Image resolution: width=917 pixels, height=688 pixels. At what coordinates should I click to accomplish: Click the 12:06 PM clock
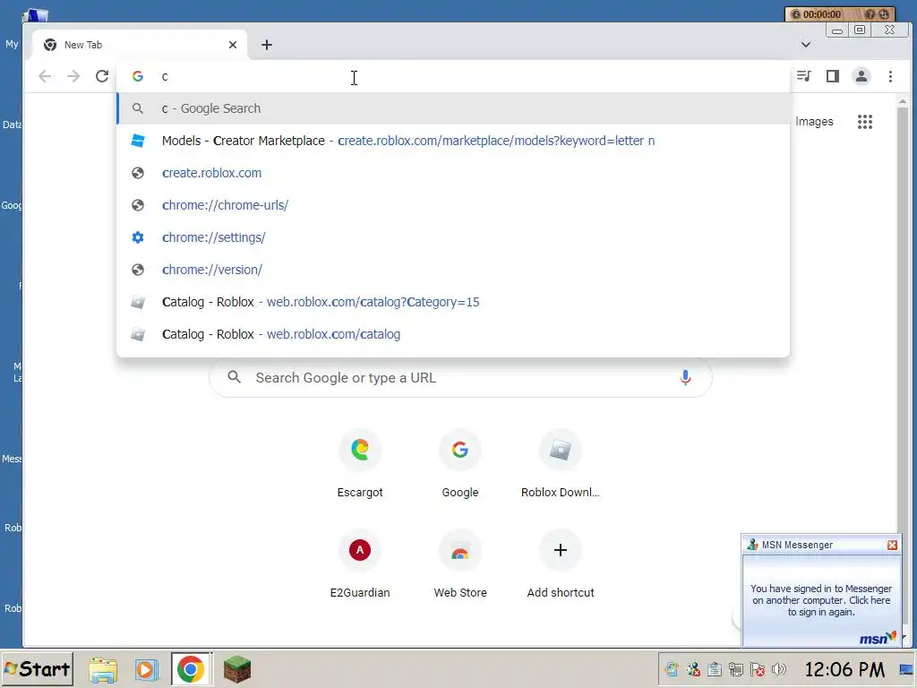point(845,668)
